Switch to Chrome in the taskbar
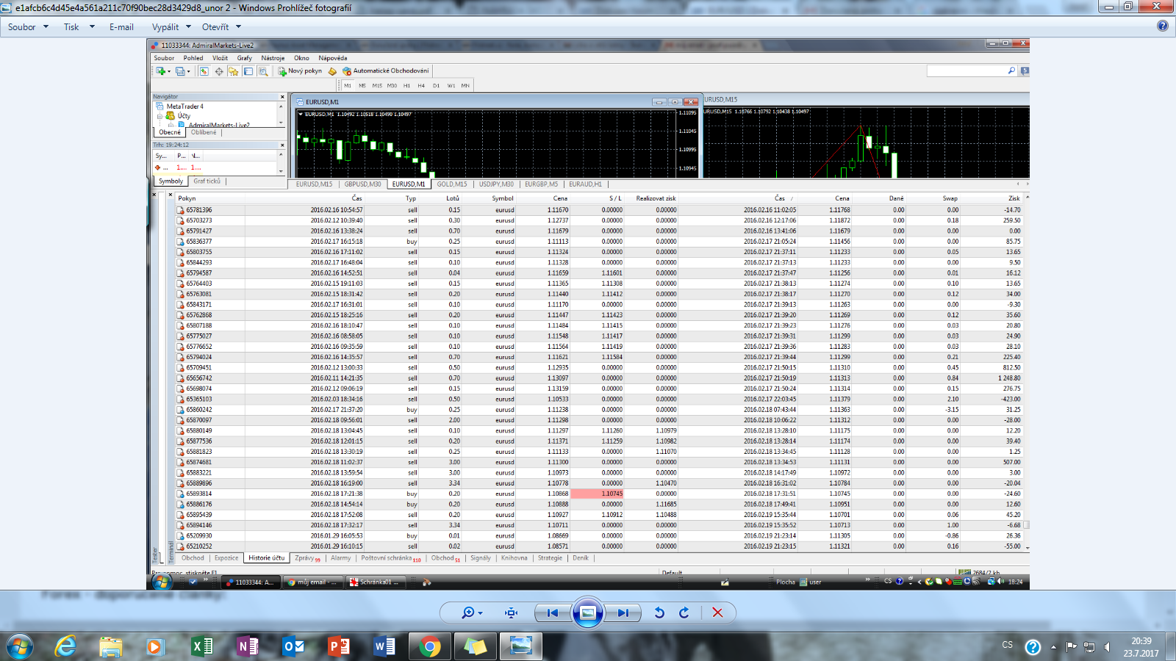 coord(430,646)
